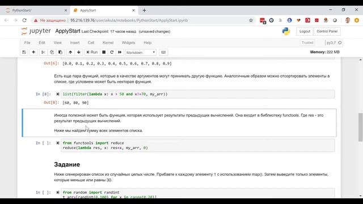
Task: Open the Control Panel button
Action: coord(327,31)
